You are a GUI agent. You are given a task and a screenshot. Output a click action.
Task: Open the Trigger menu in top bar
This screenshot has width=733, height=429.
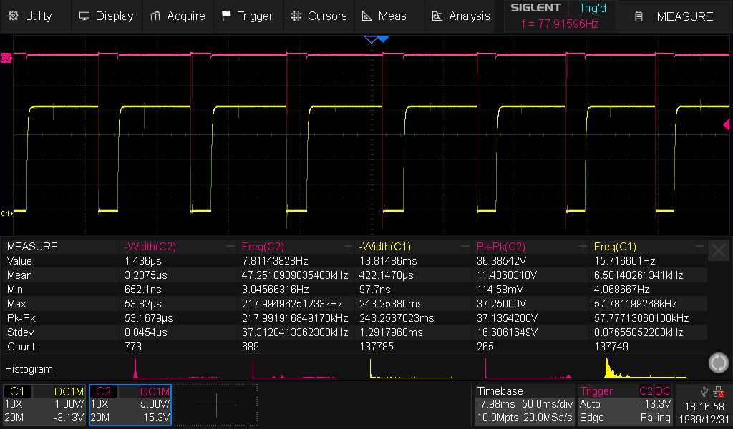click(x=247, y=16)
